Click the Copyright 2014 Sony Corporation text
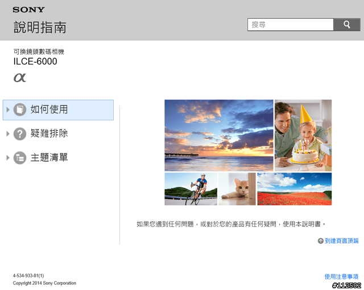This screenshot has width=364, height=290. click(44, 283)
